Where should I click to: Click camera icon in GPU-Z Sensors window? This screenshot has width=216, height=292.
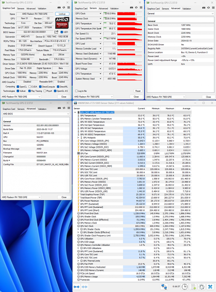point(131,7)
